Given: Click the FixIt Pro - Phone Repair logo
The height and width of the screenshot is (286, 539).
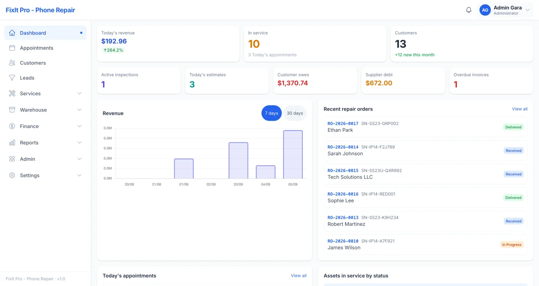Looking at the screenshot, I should point(40,10).
